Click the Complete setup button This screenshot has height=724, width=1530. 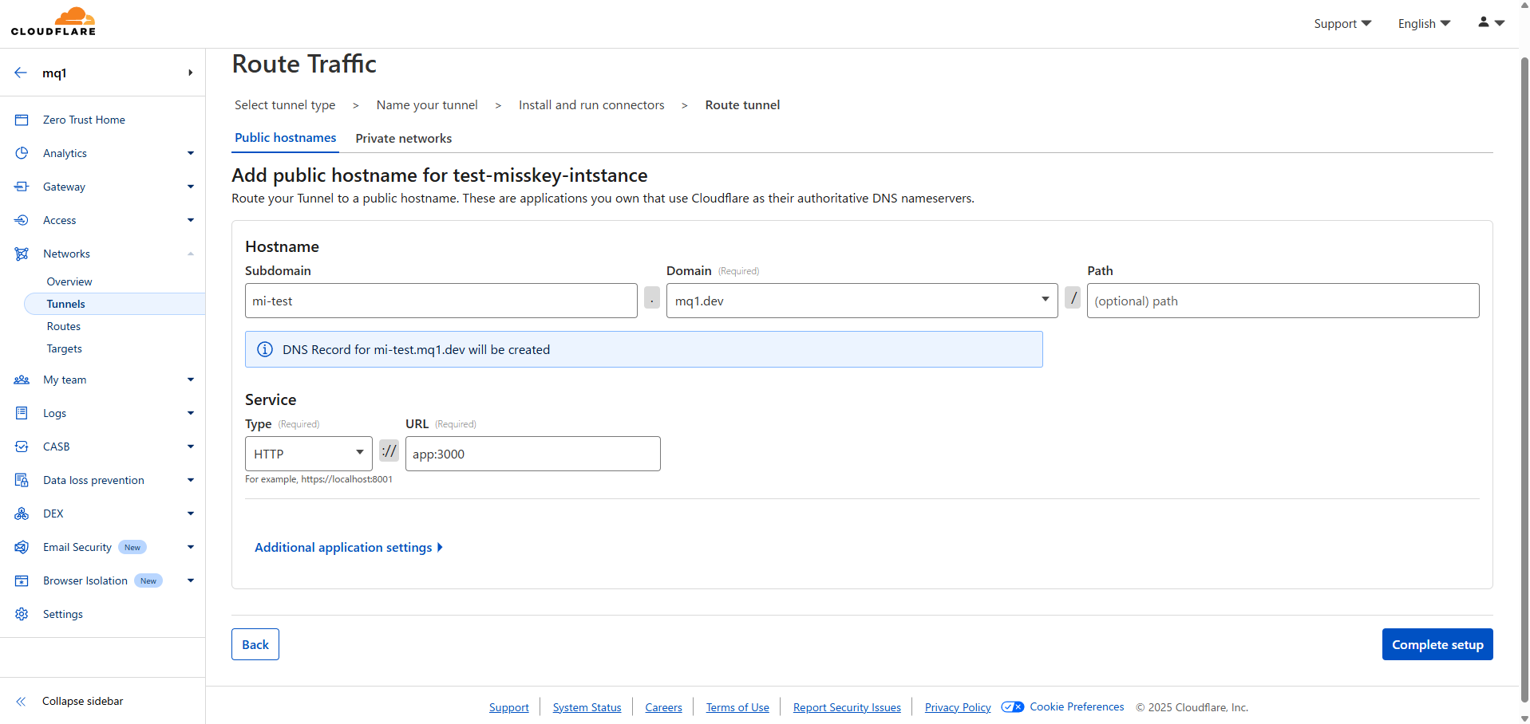[1437, 644]
